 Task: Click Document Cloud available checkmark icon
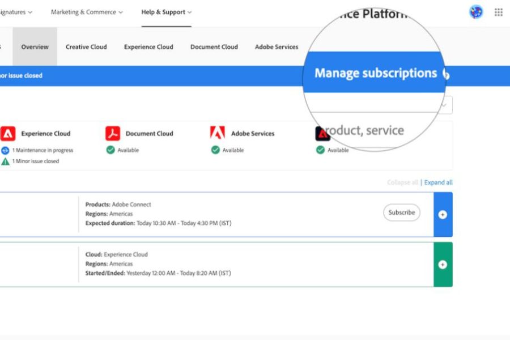[110, 150]
